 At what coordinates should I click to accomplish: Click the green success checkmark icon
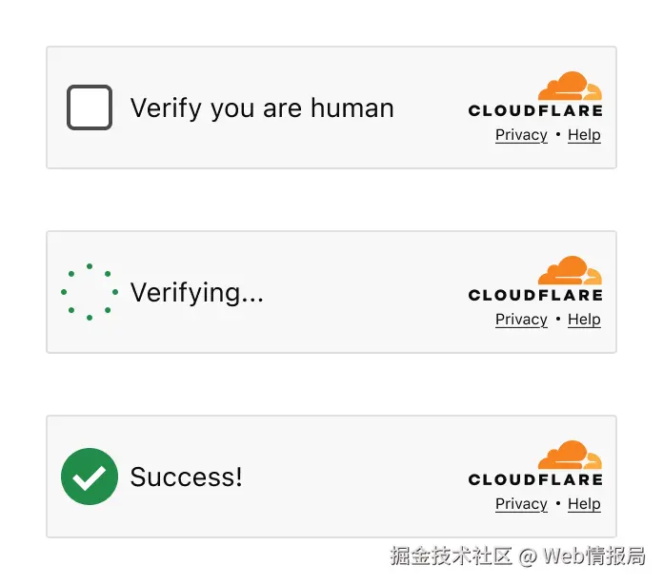click(90, 477)
